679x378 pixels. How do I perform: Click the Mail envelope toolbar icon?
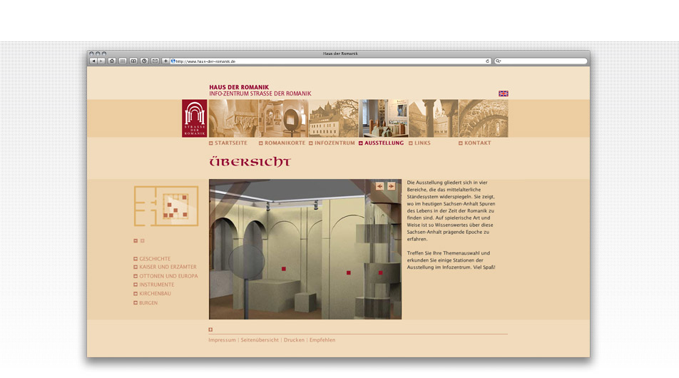click(155, 61)
